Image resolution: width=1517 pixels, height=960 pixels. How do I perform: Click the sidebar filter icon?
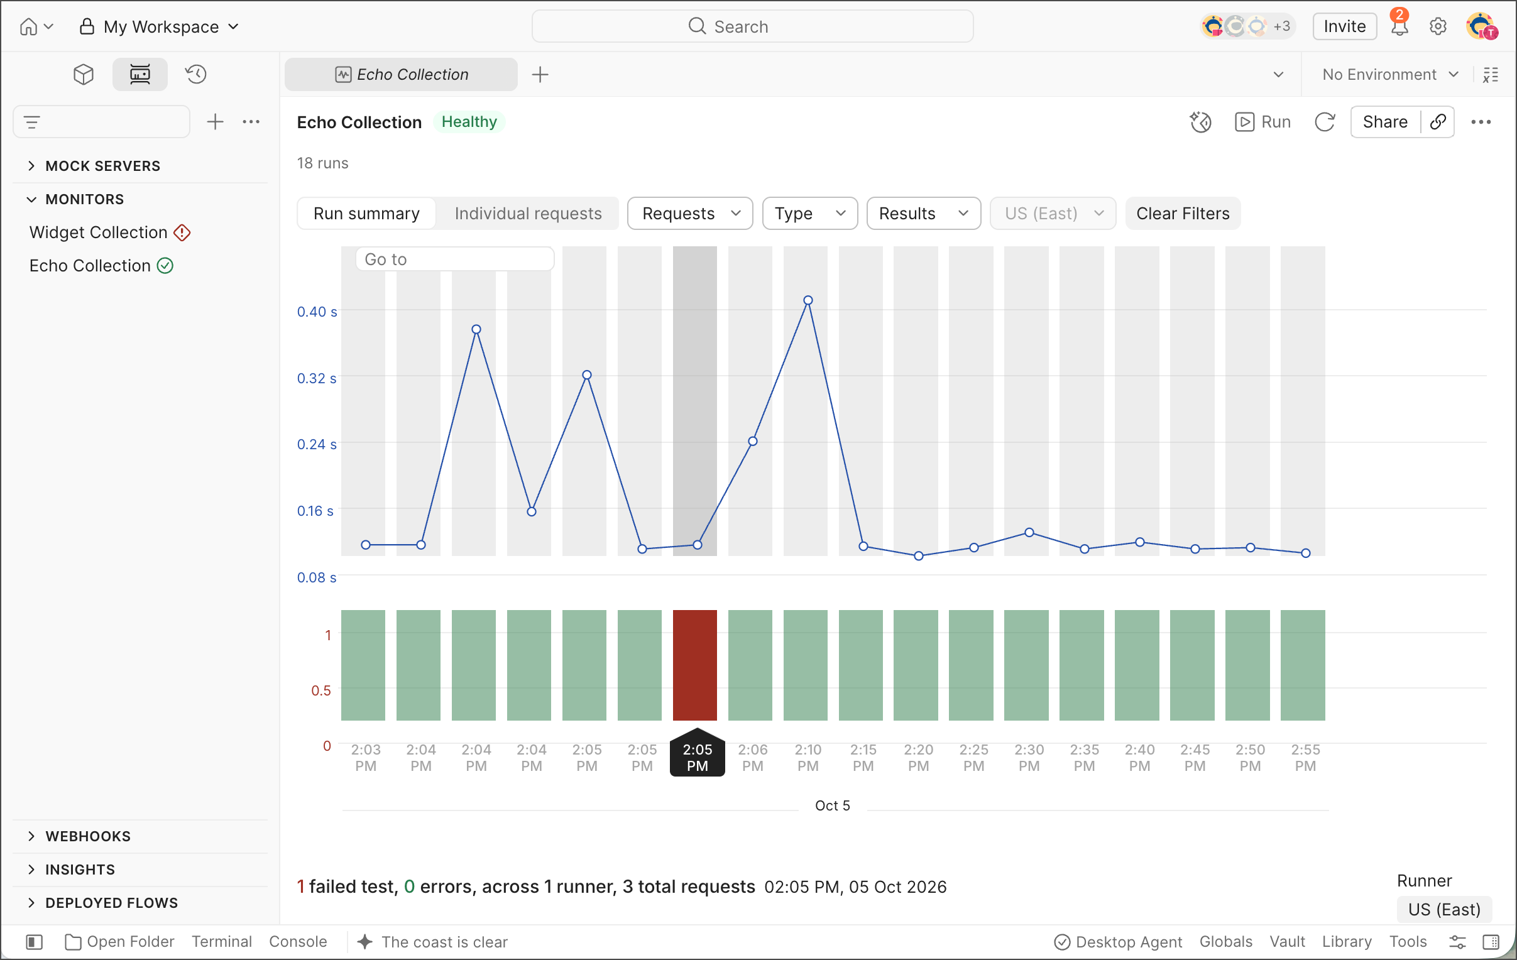pos(32,123)
